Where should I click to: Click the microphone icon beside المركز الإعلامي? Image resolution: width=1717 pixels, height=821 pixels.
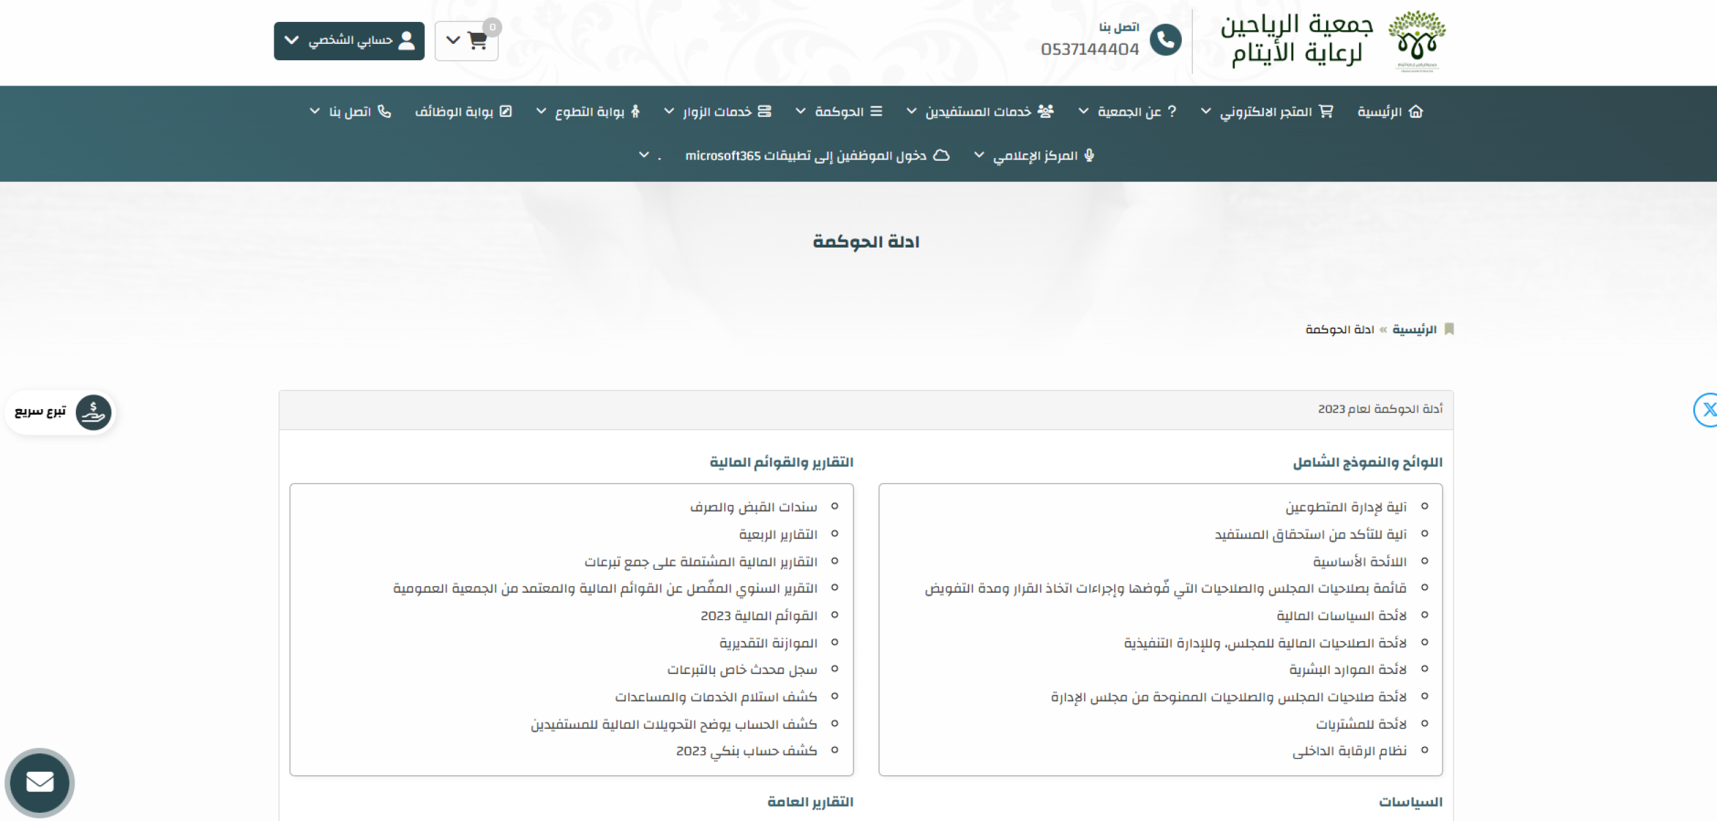click(x=1089, y=155)
